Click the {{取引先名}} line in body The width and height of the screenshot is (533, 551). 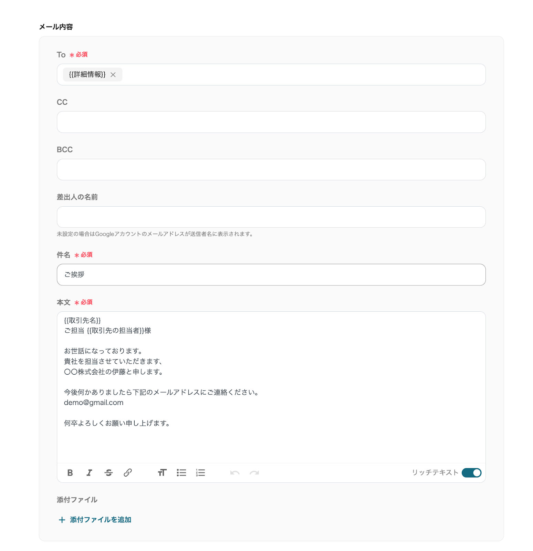(82, 320)
